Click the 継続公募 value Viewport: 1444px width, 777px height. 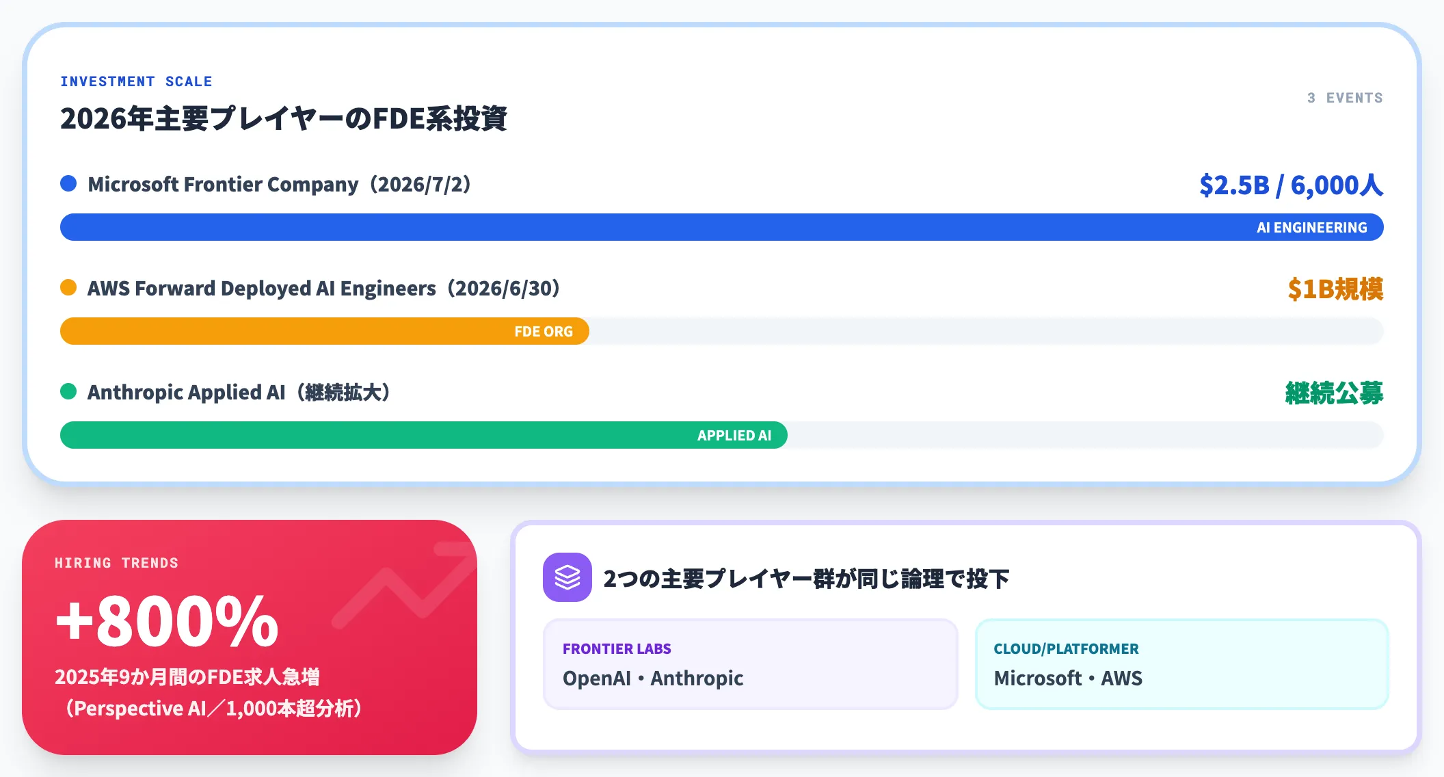pos(1334,393)
